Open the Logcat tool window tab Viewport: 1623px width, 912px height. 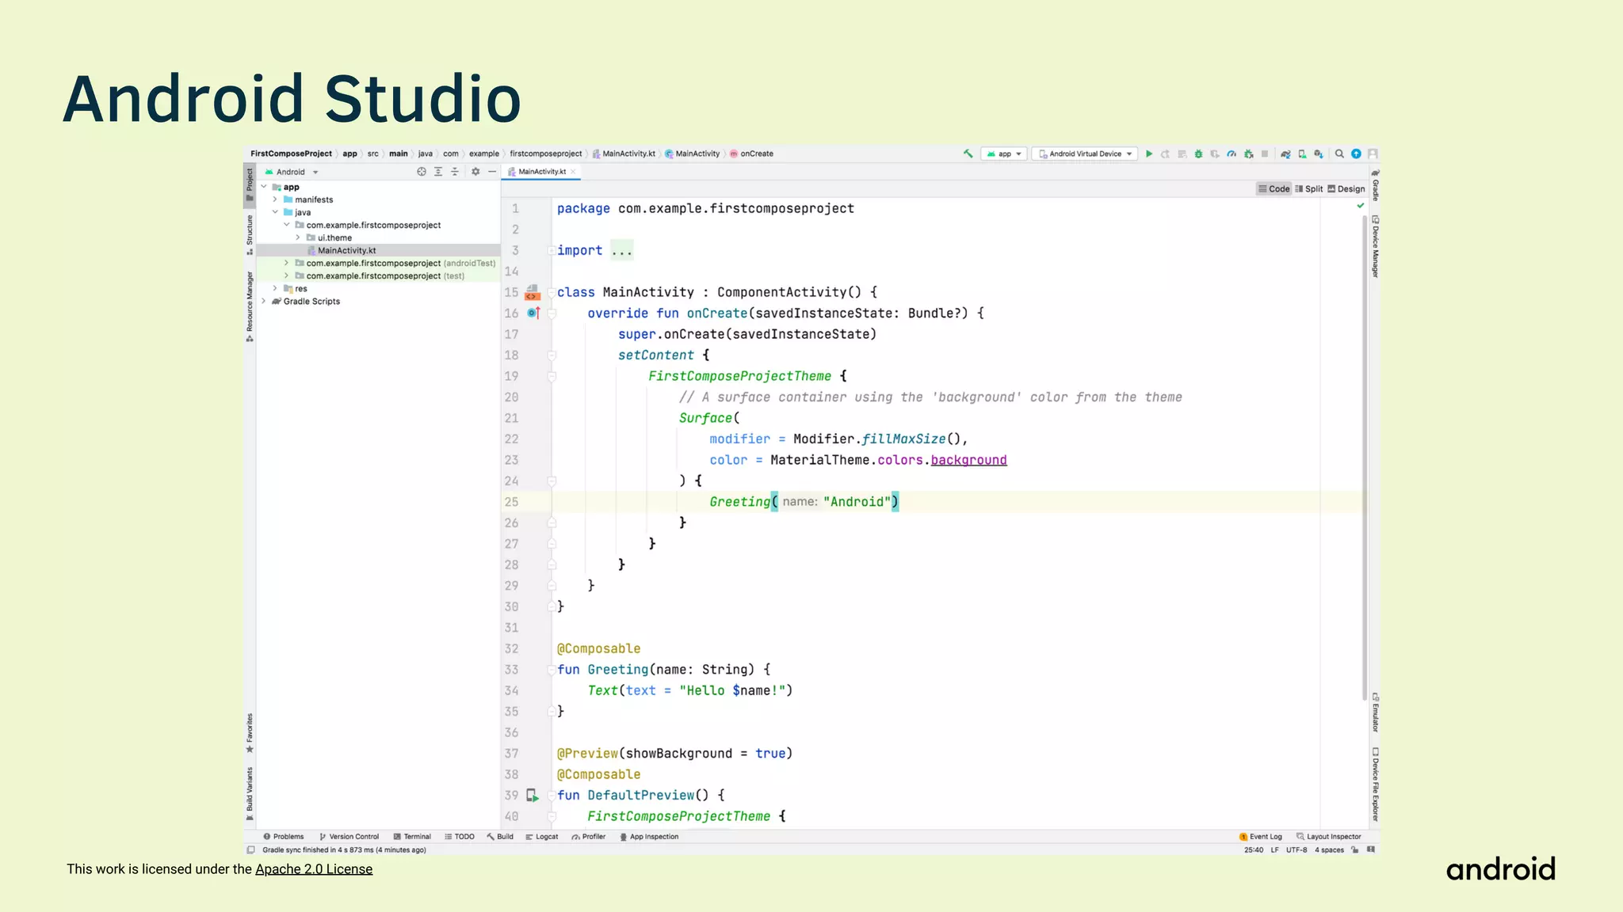pos(542,837)
